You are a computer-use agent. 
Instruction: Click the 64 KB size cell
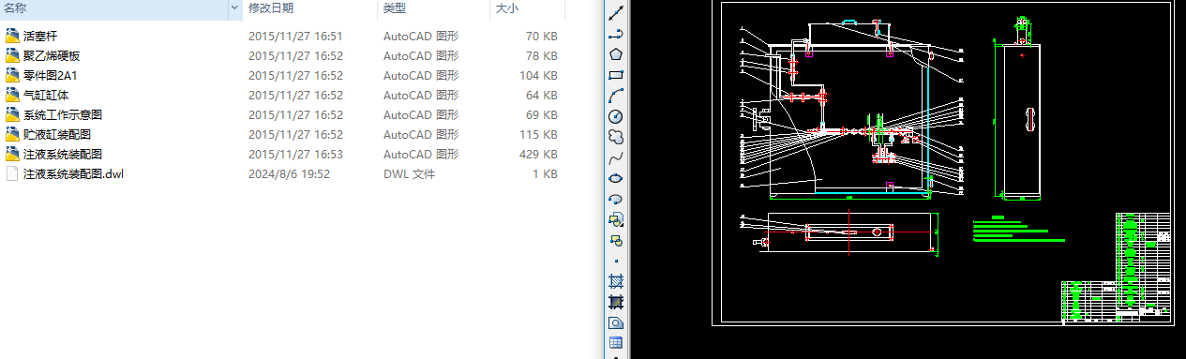542,96
